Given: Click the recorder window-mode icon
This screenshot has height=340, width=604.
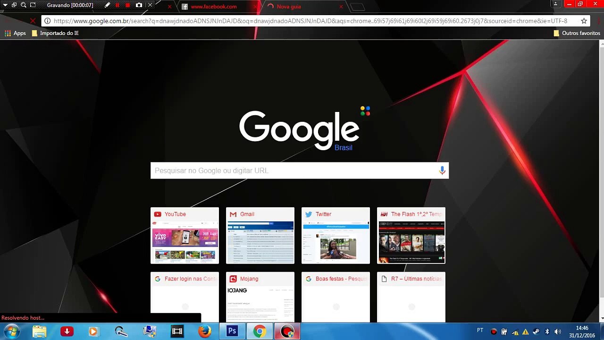Looking at the screenshot, I should 14,5.
